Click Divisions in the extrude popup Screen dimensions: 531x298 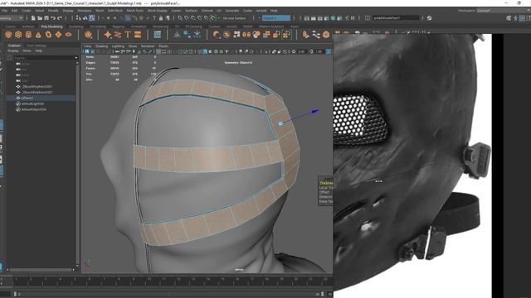325,197
